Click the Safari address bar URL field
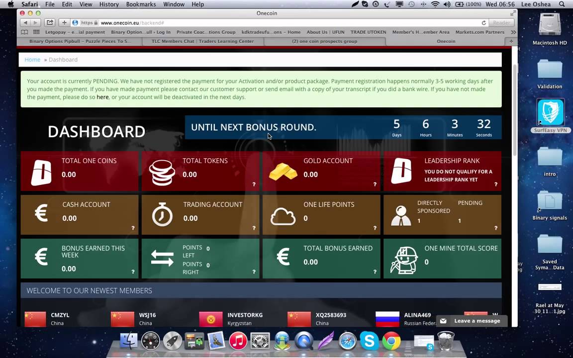The width and height of the screenshot is (573, 358). pyautogui.click(x=280, y=23)
